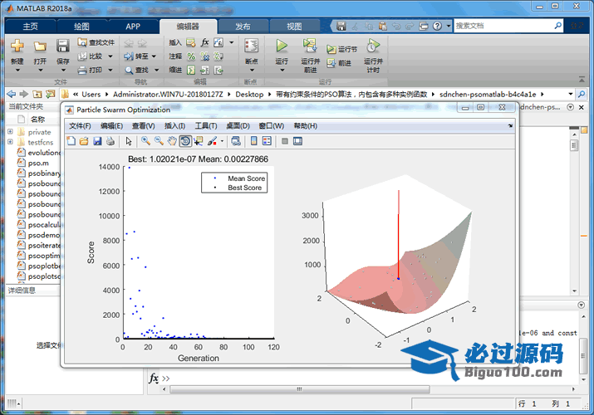
Task: Open the Tools (工具) menu in figure window
Action: pyautogui.click(x=206, y=126)
